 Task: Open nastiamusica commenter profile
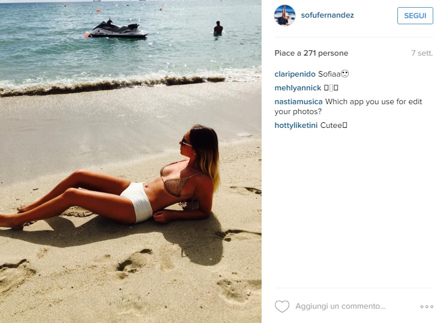(x=299, y=101)
